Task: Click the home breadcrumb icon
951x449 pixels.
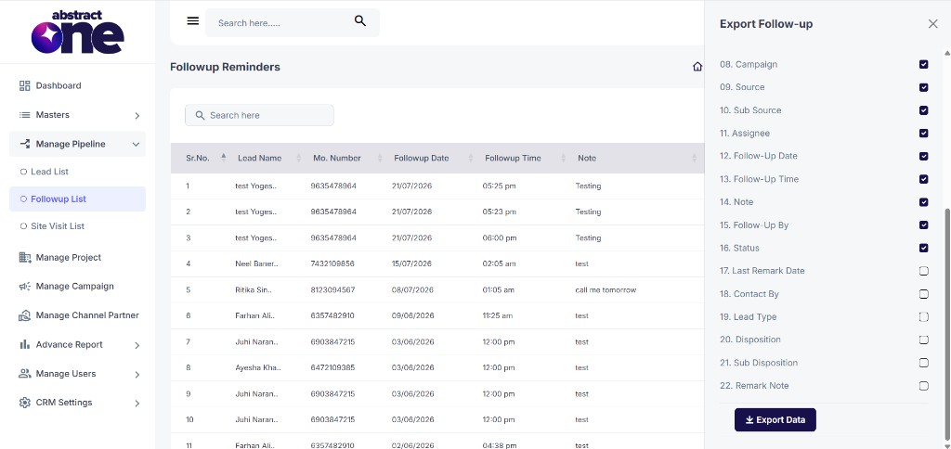Action: (697, 67)
